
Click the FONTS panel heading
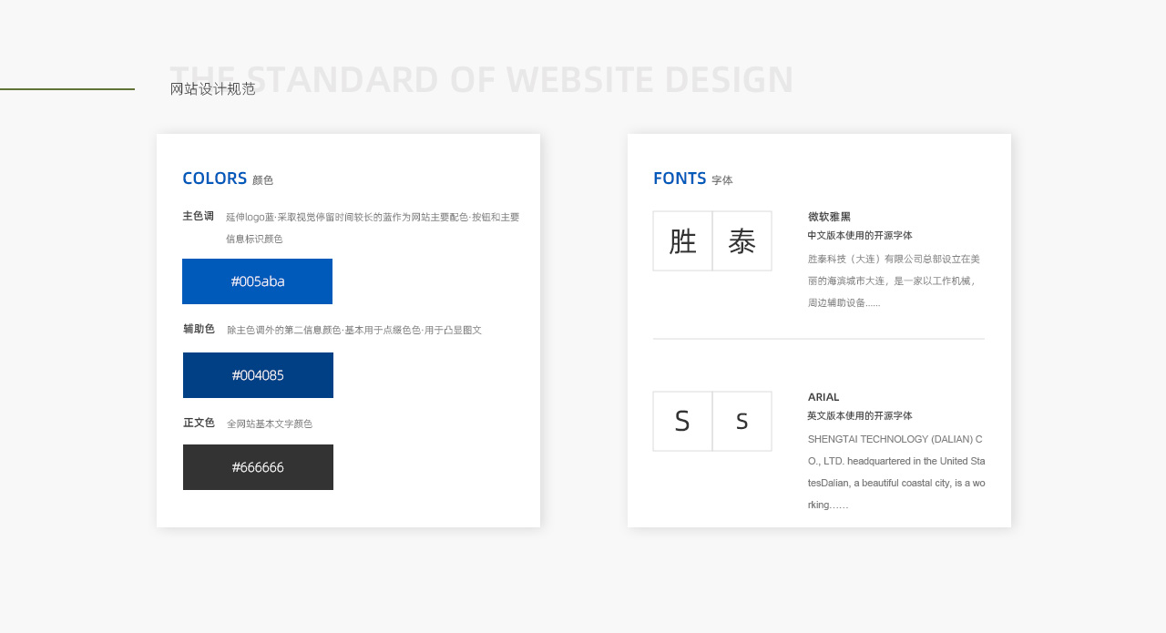click(680, 179)
